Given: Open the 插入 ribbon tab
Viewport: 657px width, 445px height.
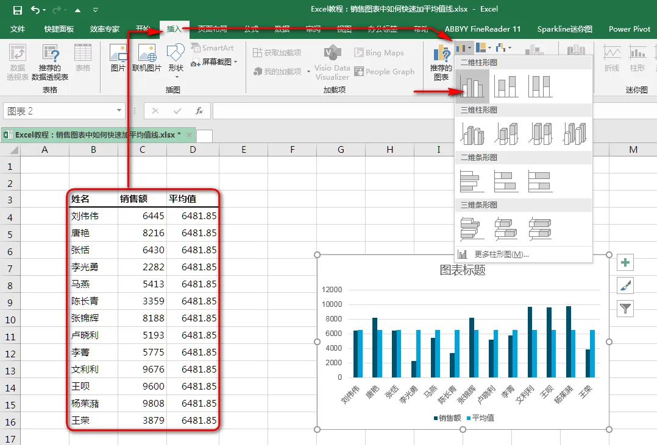Looking at the screenshot, I should [x=174, y=29].
